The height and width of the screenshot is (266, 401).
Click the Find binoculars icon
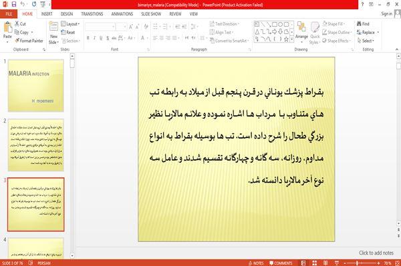point(363,24)
